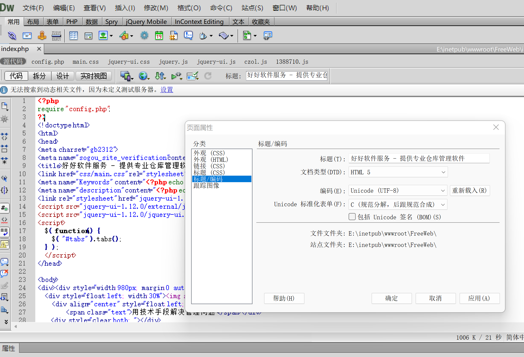Insert a comment from the Common toolbar
524x357 pixels.
(188, 36)
